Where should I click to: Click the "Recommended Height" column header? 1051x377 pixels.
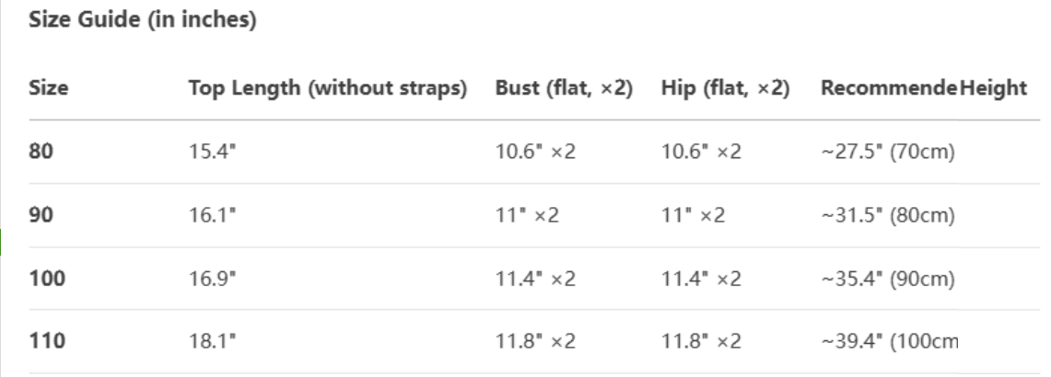pyautogui.click(x=923, y=88)
